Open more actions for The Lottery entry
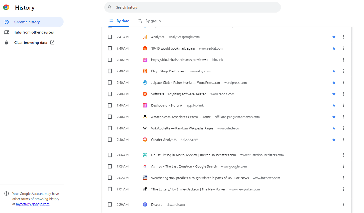 coord(344,189)
